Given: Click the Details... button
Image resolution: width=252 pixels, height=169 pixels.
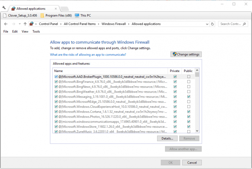Looking at the screenshot, I should click(x=167, y=139).
